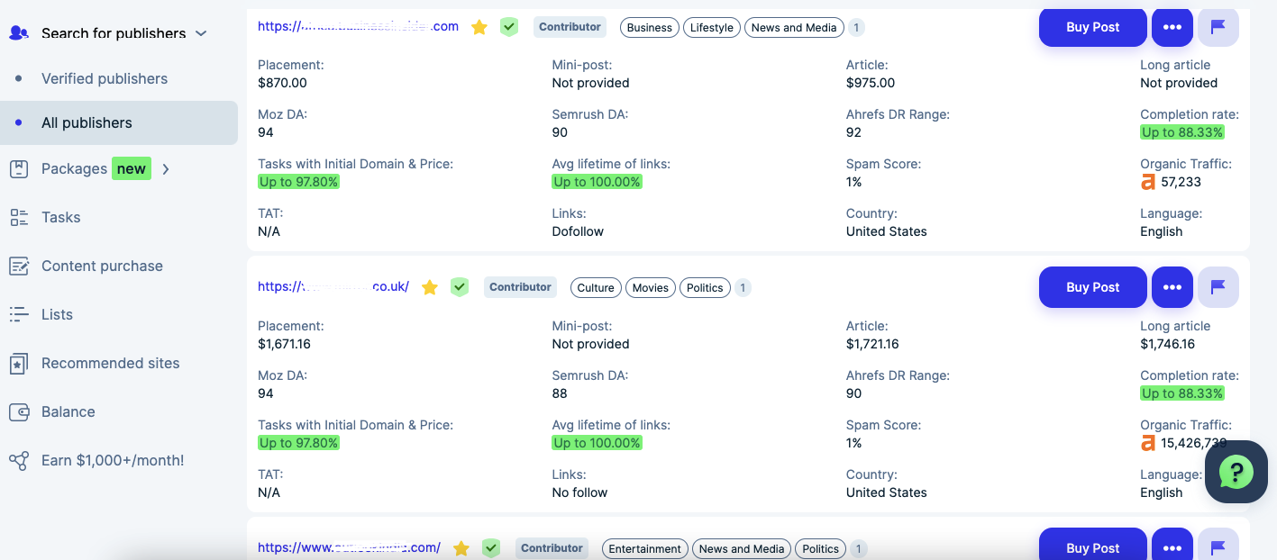This screenshot has width=1277, height=560.
Task: Click the help question mark chat icon
Action: point(1236,471)
